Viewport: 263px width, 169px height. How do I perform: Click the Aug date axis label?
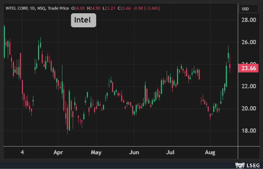(x=210, y=152)
